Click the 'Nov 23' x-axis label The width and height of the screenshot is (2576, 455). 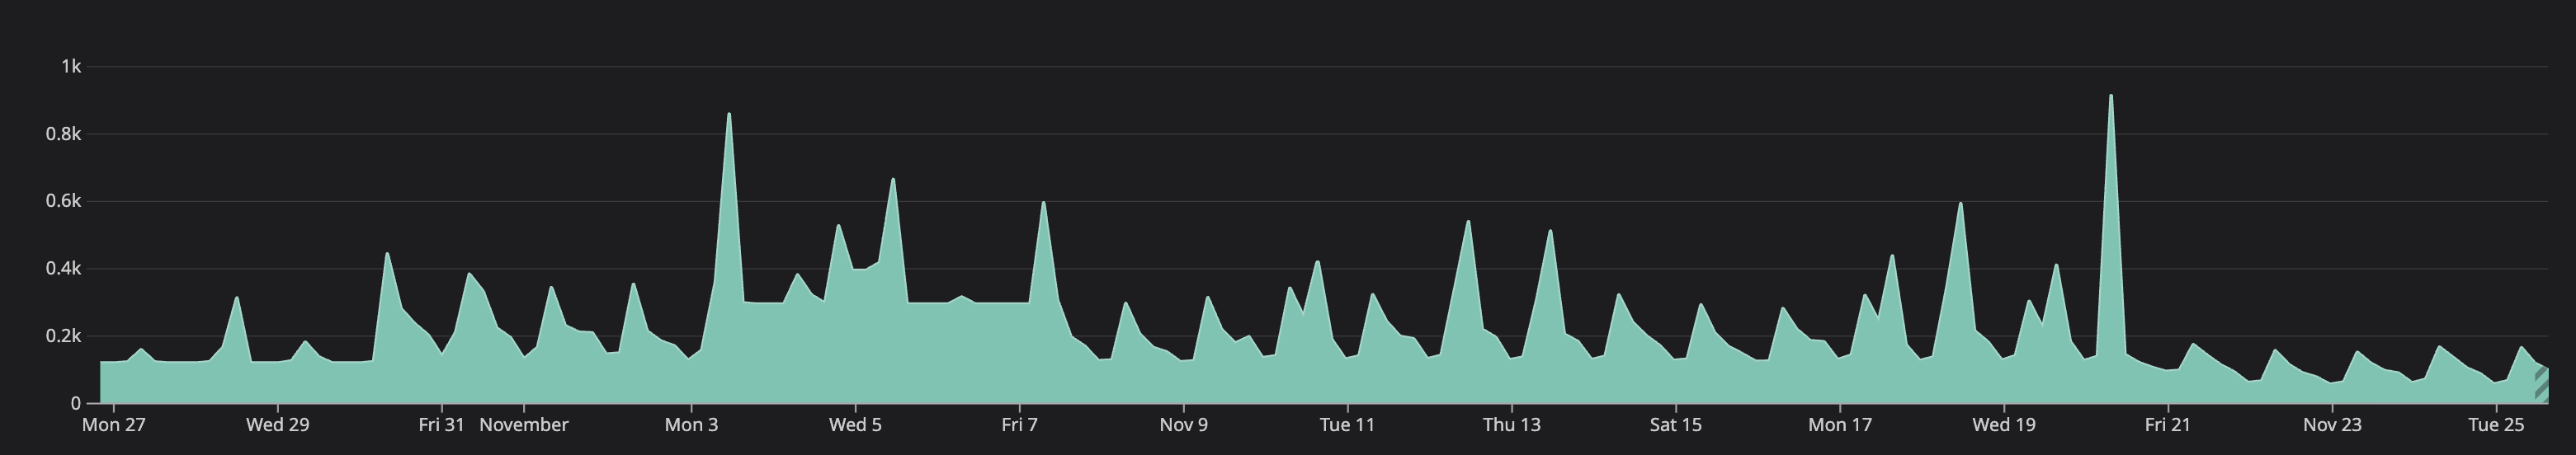click(2332, 424)
